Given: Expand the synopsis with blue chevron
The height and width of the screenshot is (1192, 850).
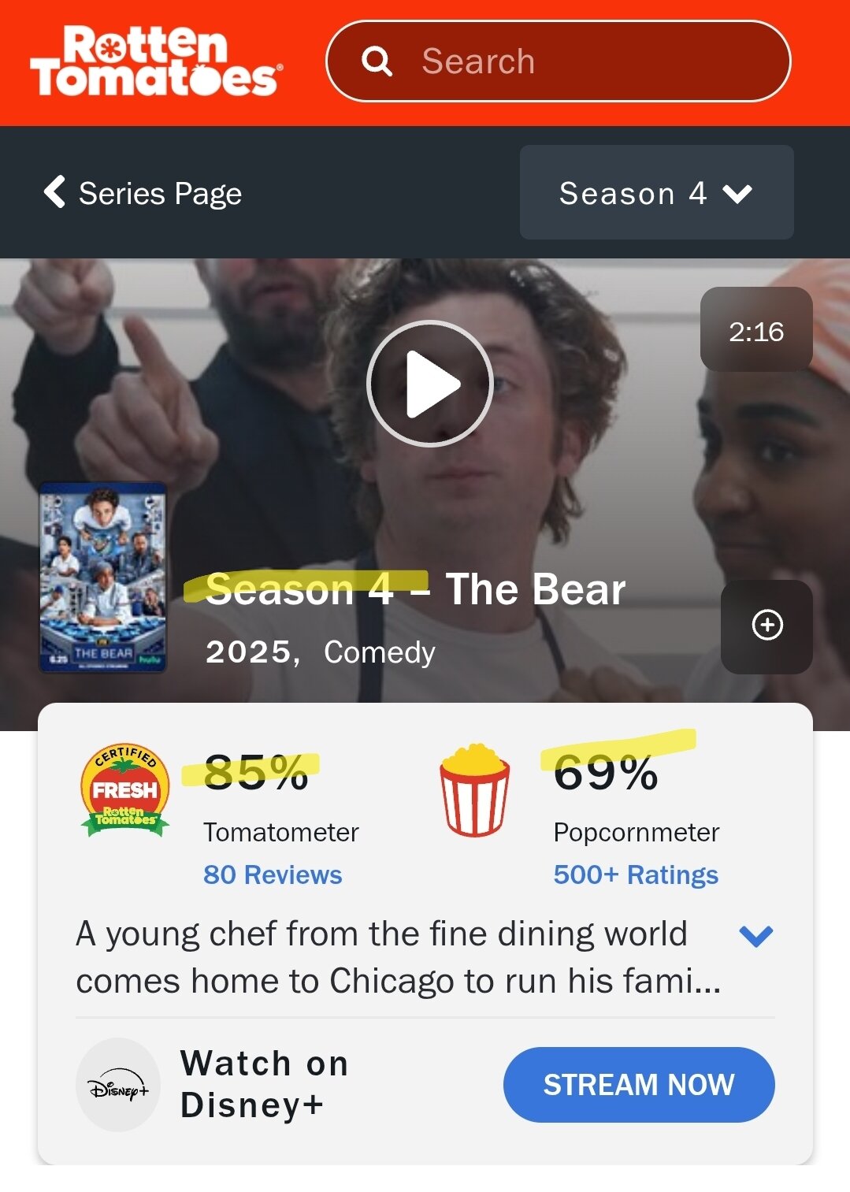Looking at the screenshot, I should click(756, 936).
